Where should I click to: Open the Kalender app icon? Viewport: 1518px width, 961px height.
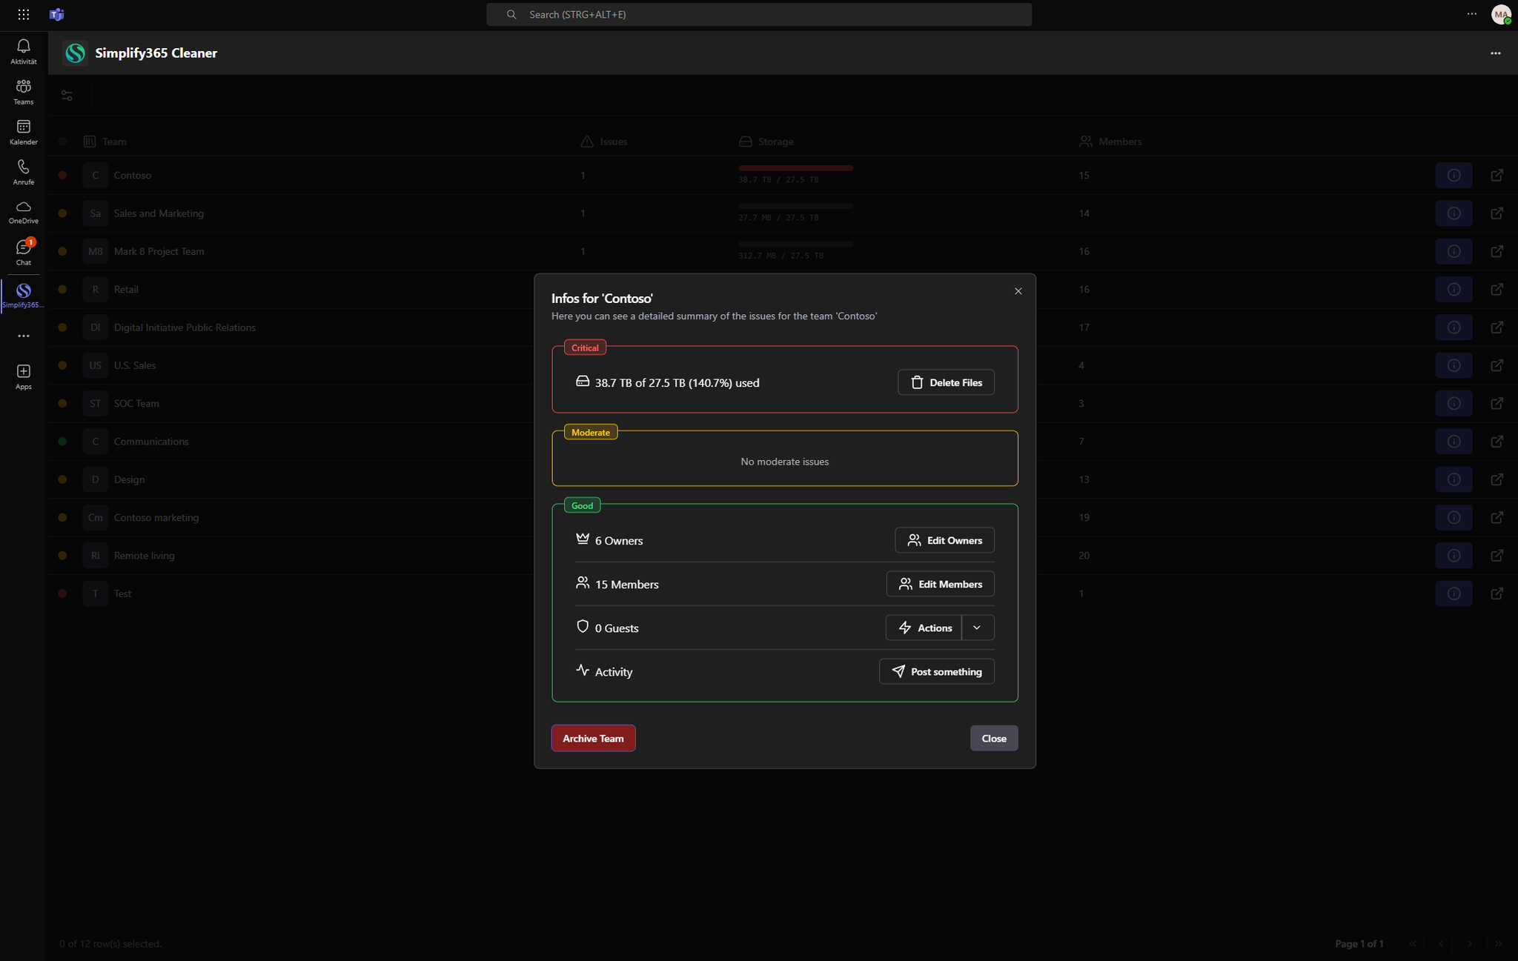pos(23,132)
